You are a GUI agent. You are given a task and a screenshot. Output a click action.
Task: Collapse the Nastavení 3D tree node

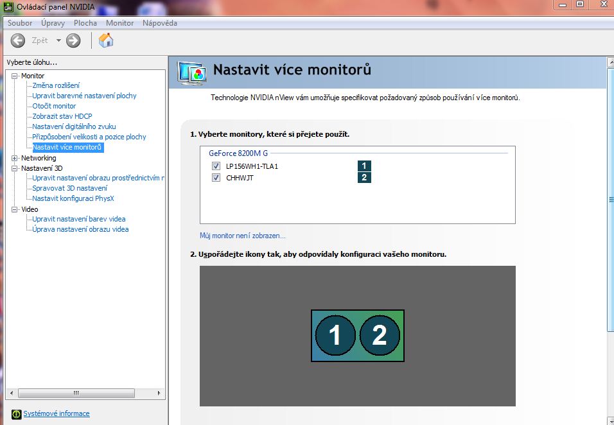pos(15,168)
